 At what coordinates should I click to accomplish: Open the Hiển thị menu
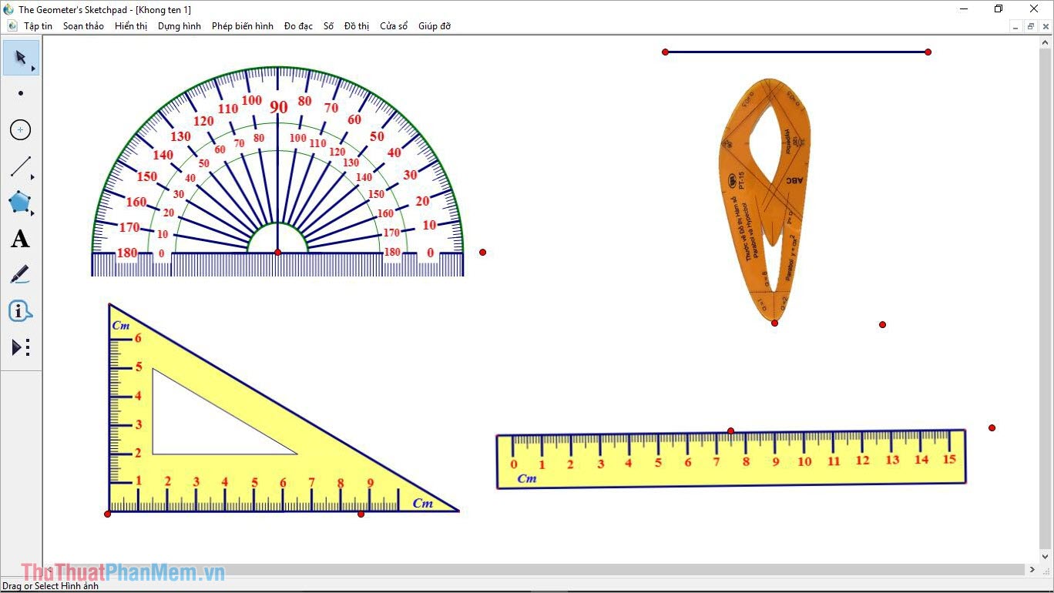point(131,26)
